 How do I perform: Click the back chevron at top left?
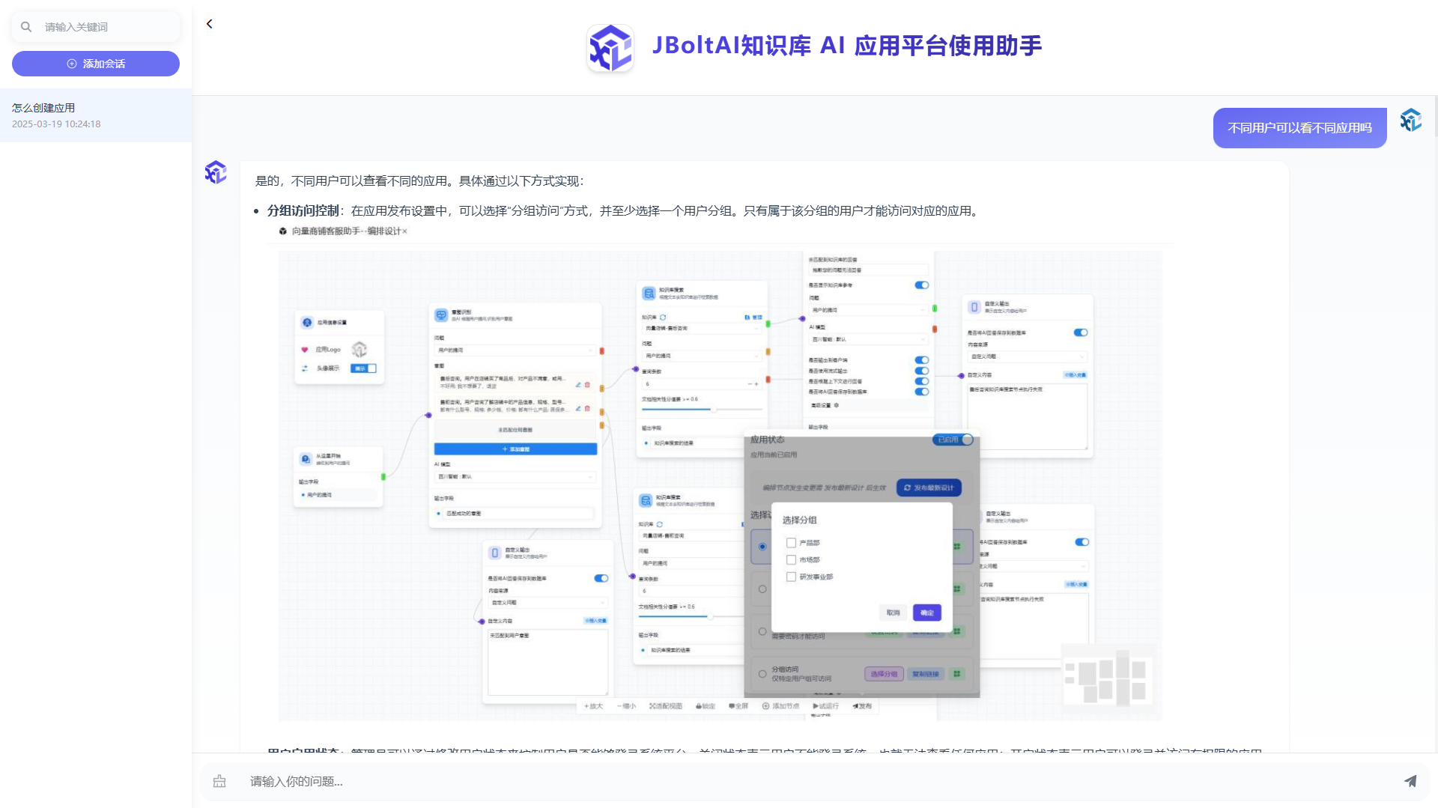tap(210, 24)
